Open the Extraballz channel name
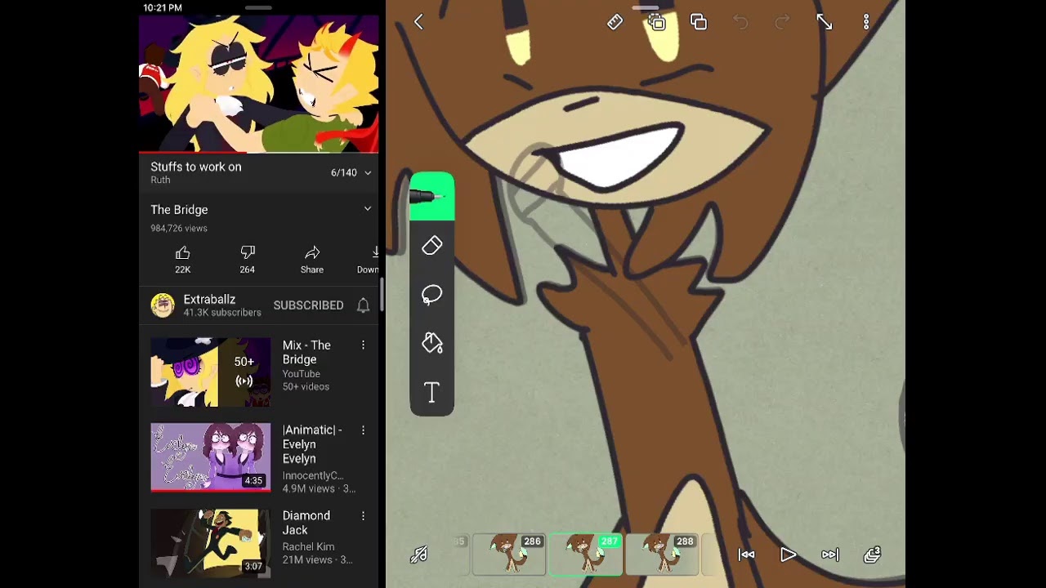1046x588 pixels. [209, 300]
